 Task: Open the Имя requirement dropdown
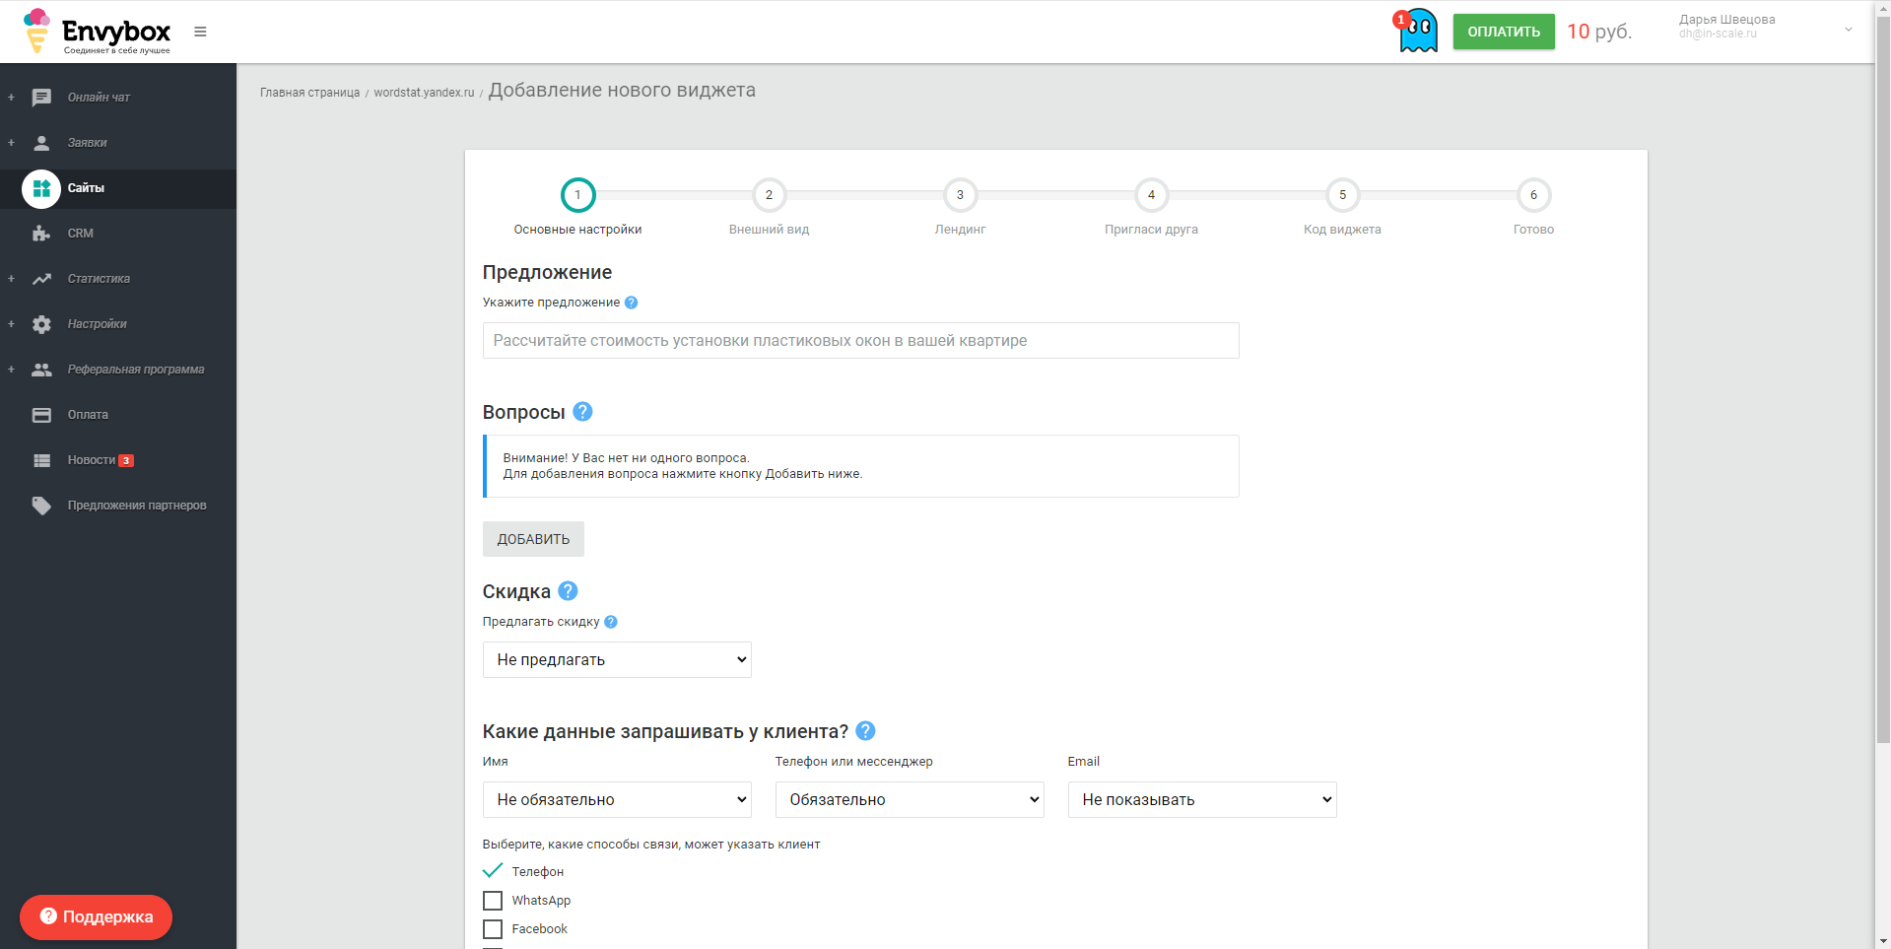617,800
